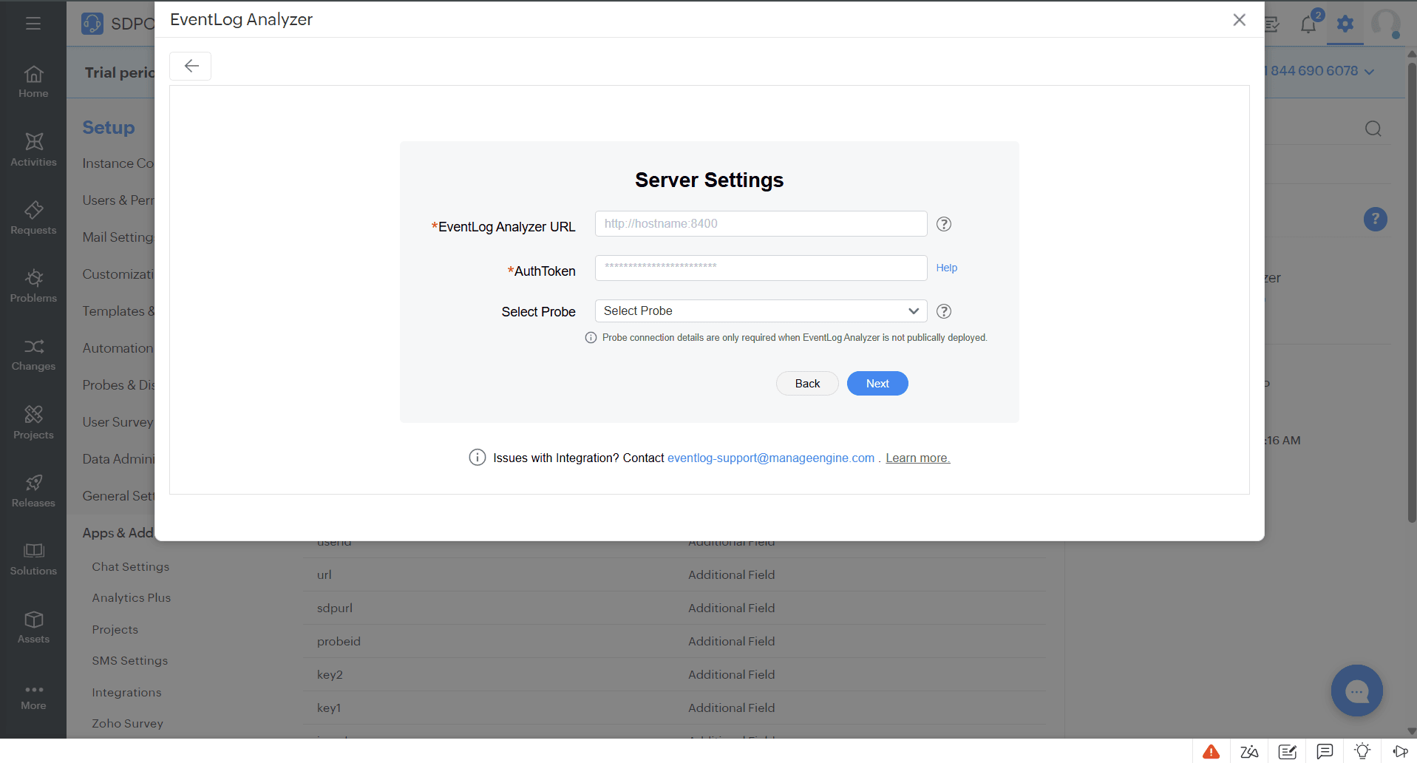Open Projects module in sidebar

click(x=33, y=423)
